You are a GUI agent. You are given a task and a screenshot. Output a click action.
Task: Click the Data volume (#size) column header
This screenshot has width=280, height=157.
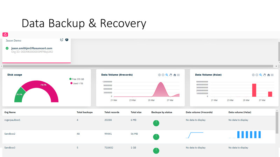tap(240, 112)
